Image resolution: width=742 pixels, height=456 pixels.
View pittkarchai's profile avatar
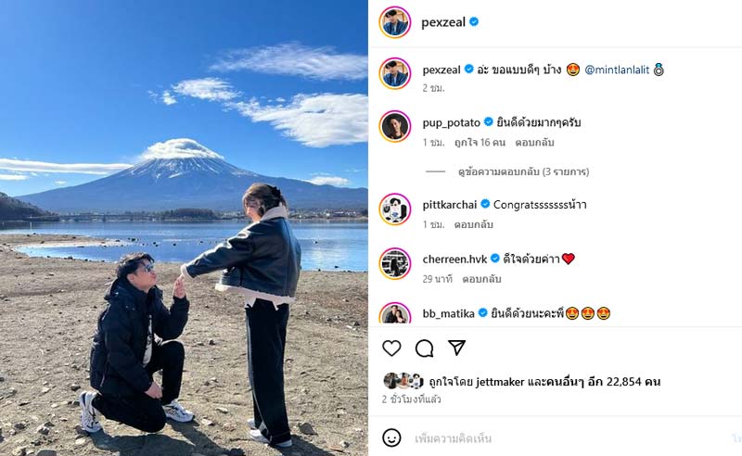[395, 209]
